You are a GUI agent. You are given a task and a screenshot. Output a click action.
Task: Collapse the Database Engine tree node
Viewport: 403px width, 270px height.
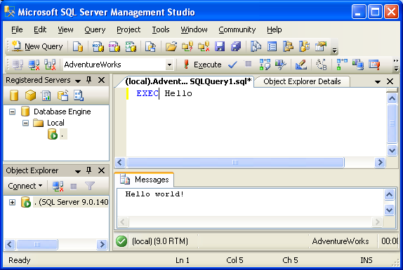(13, 112)
